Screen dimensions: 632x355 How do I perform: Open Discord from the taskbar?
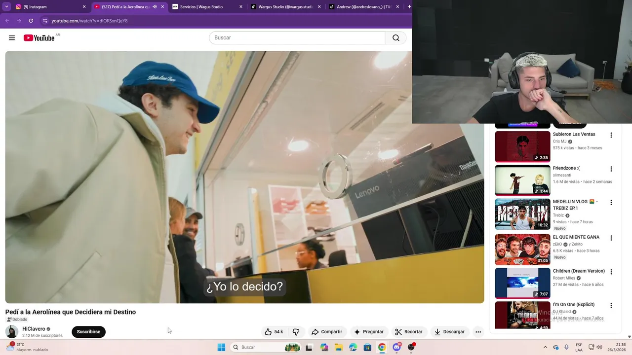click(x=396, y=347)
